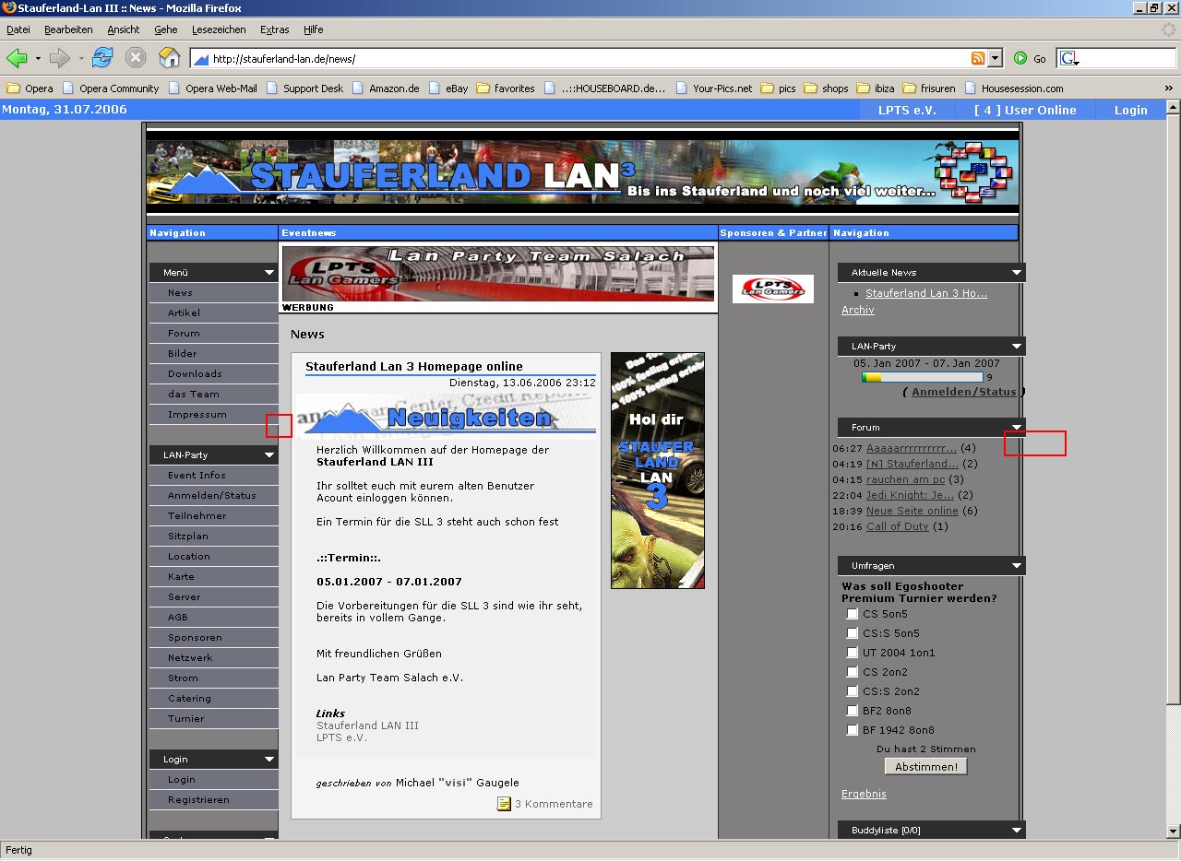The height and width of the screenshot is (861, 1181).
Task: Tick the UT 2004 1on1 checkbox
Action: click(x=853, y=653)
